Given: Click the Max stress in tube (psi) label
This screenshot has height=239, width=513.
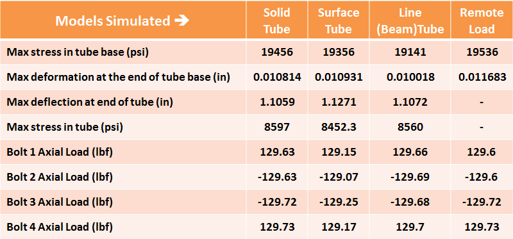Looking at the screenshot, I should [65, 127].
